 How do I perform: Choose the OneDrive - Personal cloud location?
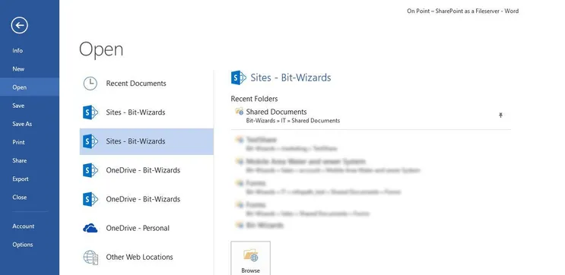(146, 228)
